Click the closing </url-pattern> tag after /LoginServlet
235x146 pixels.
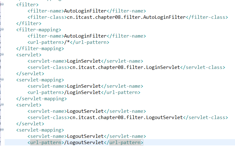pos(121,92)
